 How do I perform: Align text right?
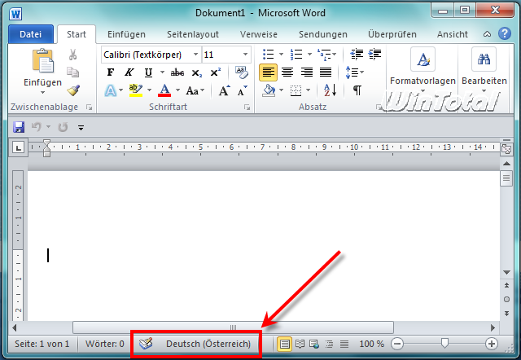(x=306, y=72)
